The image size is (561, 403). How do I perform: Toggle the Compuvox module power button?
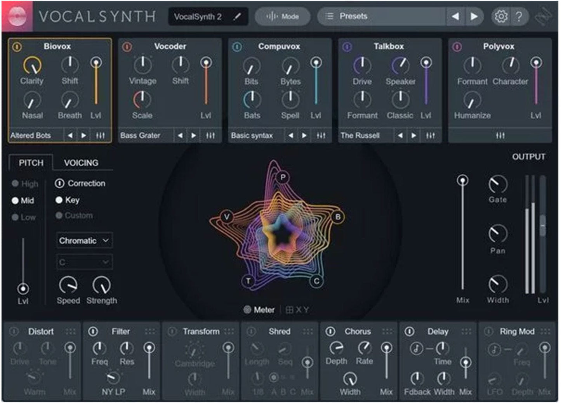tap(237, 47)
